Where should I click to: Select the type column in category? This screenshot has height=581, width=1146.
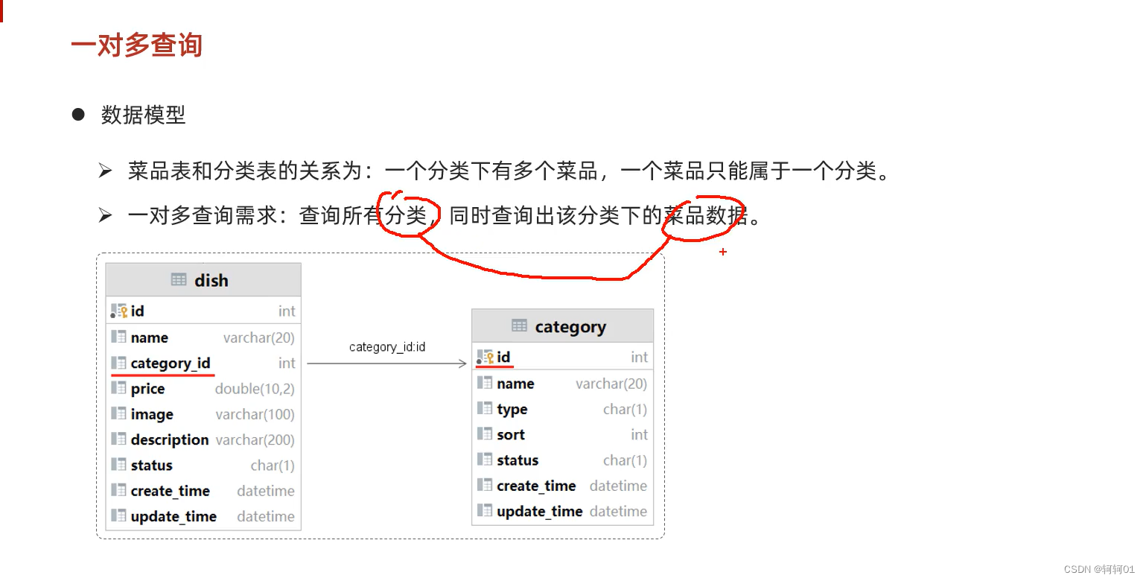click(x=512, y=410)
